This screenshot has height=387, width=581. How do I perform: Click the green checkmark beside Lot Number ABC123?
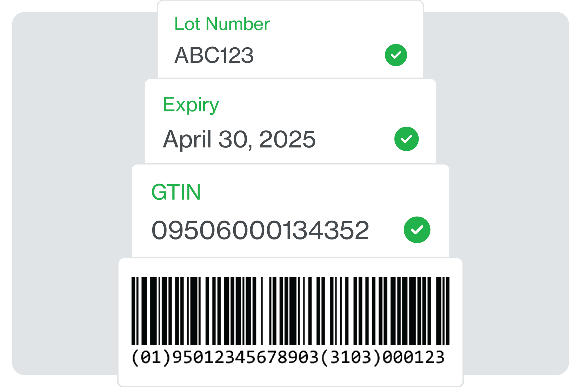point(396,55)
